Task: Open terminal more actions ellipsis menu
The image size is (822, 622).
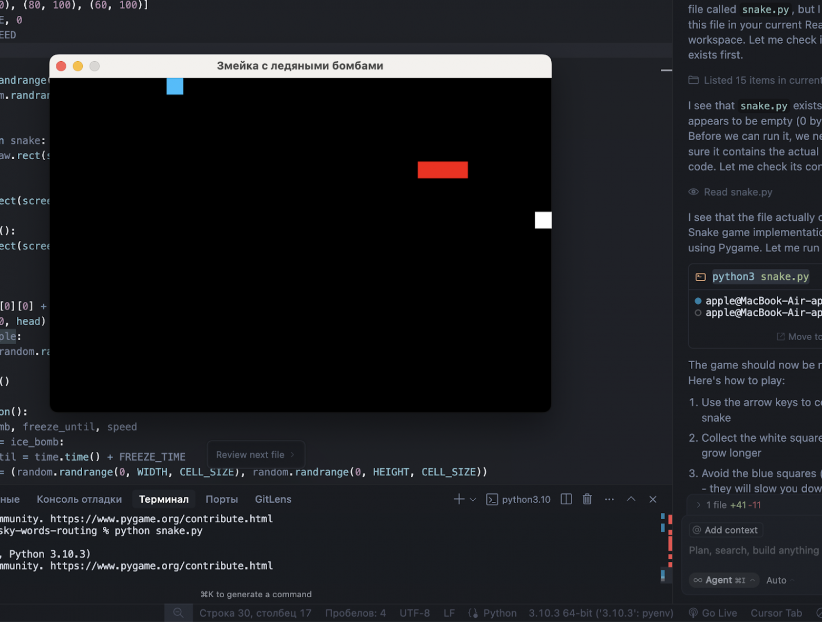Action: point(609,499)
